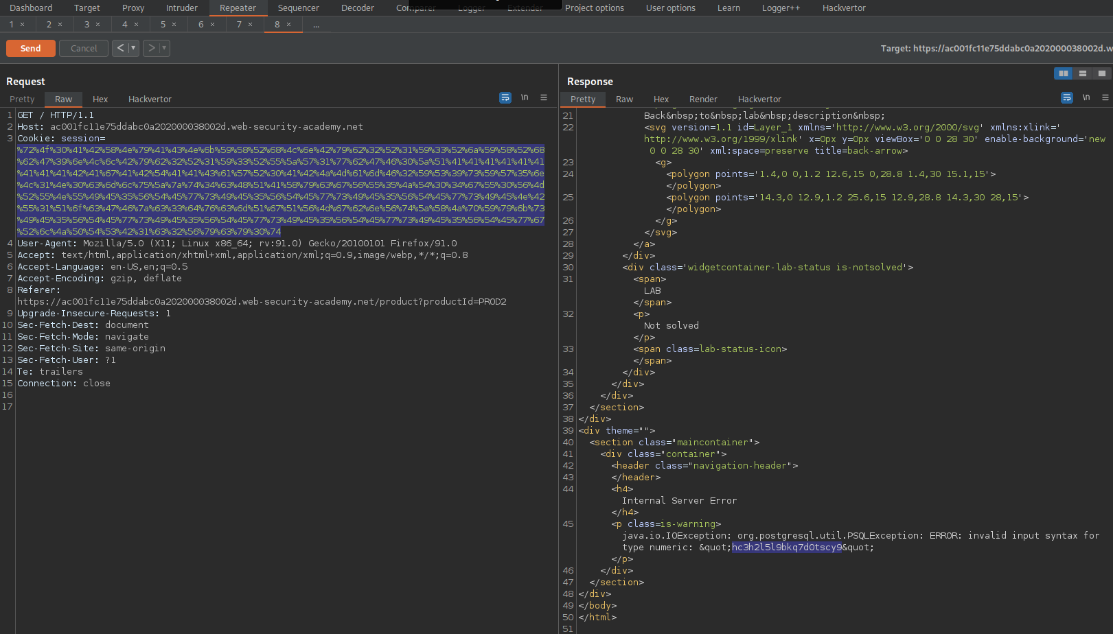Viewport: 1113px width, 634px height.
Task: Switch Request view to Hex
Action: (100, 99)
